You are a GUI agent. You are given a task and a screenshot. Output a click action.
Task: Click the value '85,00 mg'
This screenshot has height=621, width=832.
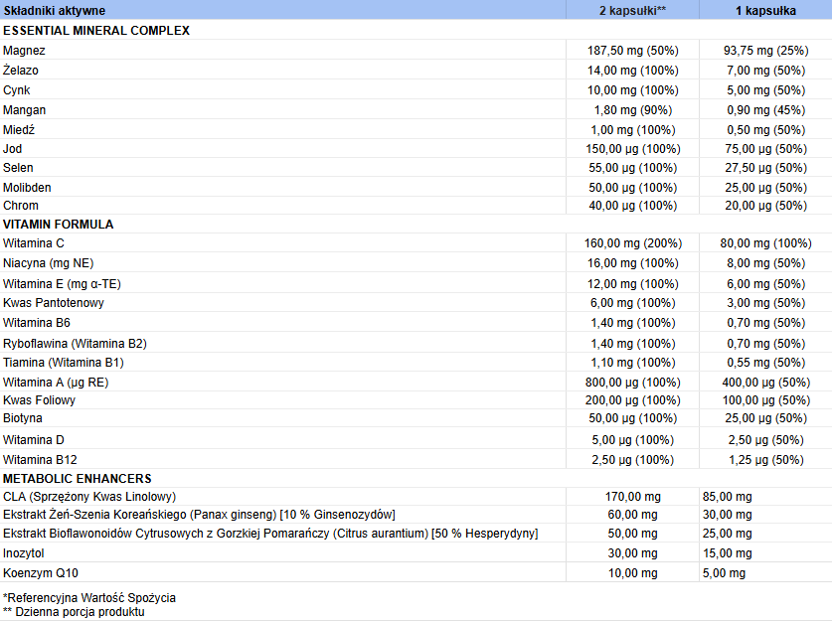(x=727, y=497)
